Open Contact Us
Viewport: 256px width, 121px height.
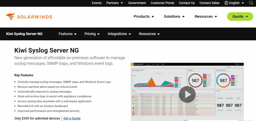(x=187, y=3)
